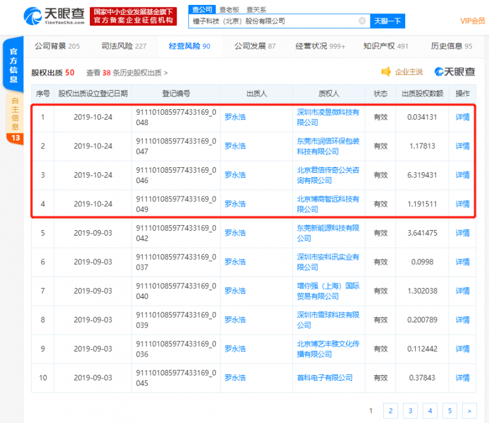Screen dimensions: 489x423
Task: Click the orange 13 badge on 自主信息
Action: 15,138
